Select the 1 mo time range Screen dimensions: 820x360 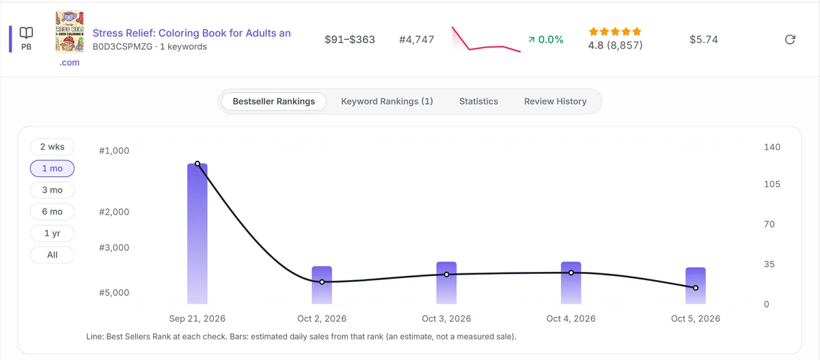click(52, 169)
